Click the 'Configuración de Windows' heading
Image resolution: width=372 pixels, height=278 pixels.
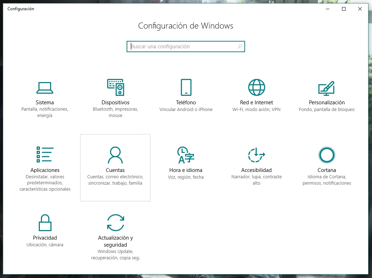coord(186,26)
